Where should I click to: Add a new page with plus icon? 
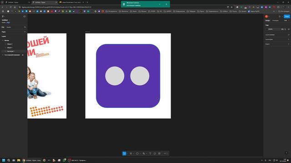25,32
